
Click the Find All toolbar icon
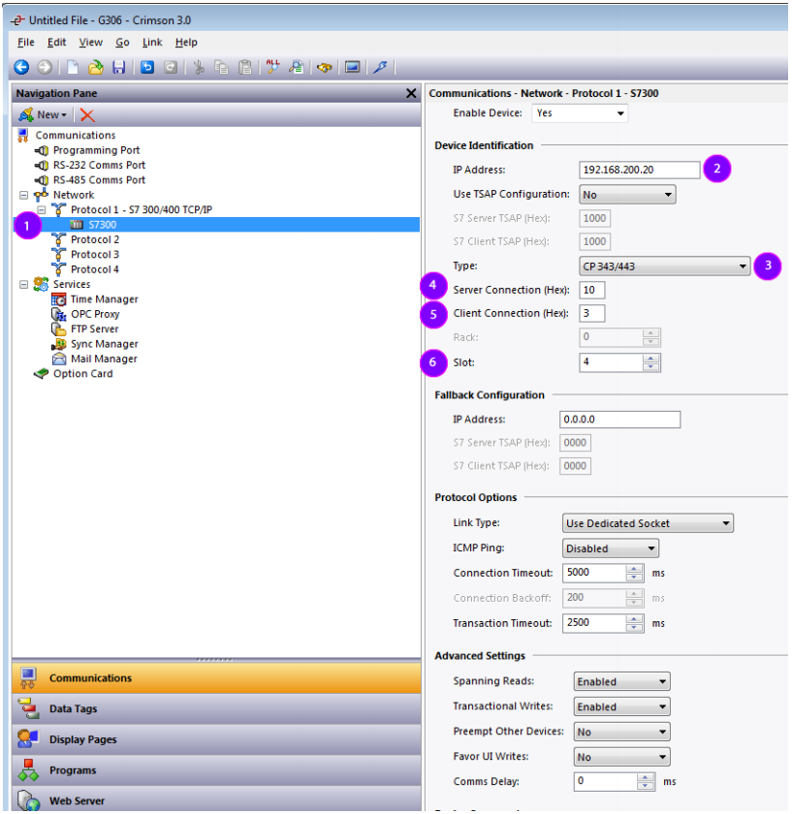pyautogui.click(x=272, y=67)
